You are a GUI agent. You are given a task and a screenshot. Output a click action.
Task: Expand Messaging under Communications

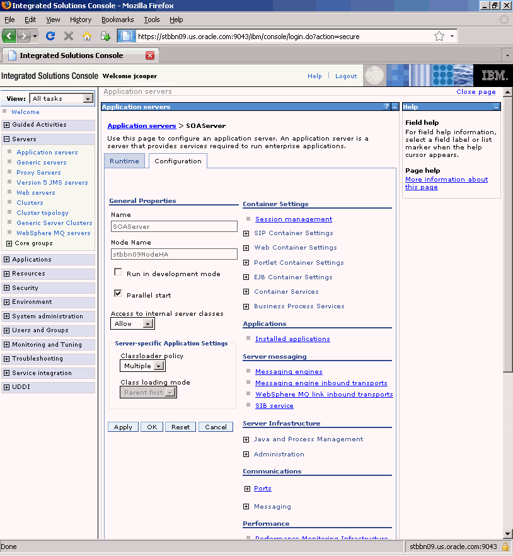(246, 507)
